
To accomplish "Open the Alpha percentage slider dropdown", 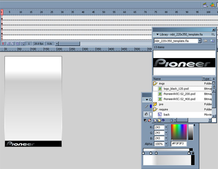I will [166, 144].
